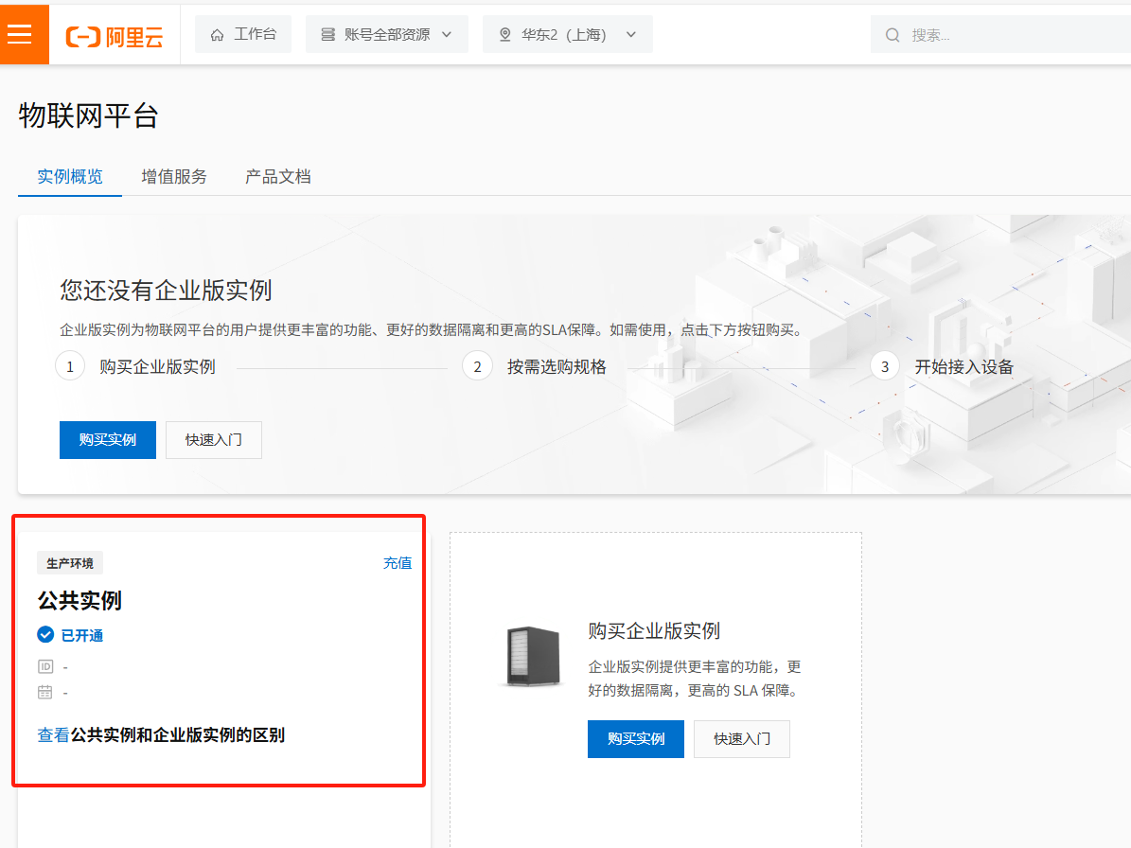1131x848 pixels.
Task: Go to 工作台 workbench
Action: click(243, 35)
